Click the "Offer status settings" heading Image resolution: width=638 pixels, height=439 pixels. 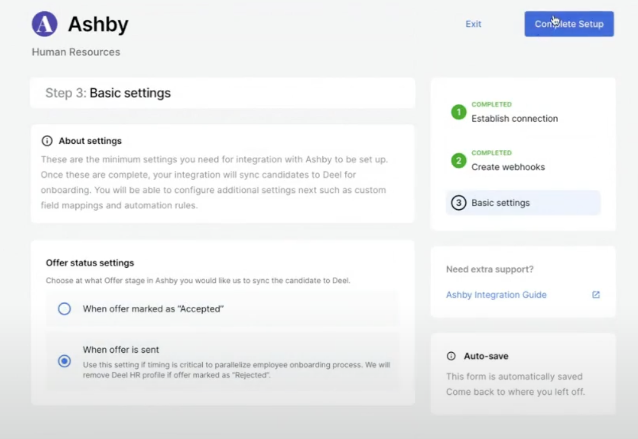[x=90, y=263]
